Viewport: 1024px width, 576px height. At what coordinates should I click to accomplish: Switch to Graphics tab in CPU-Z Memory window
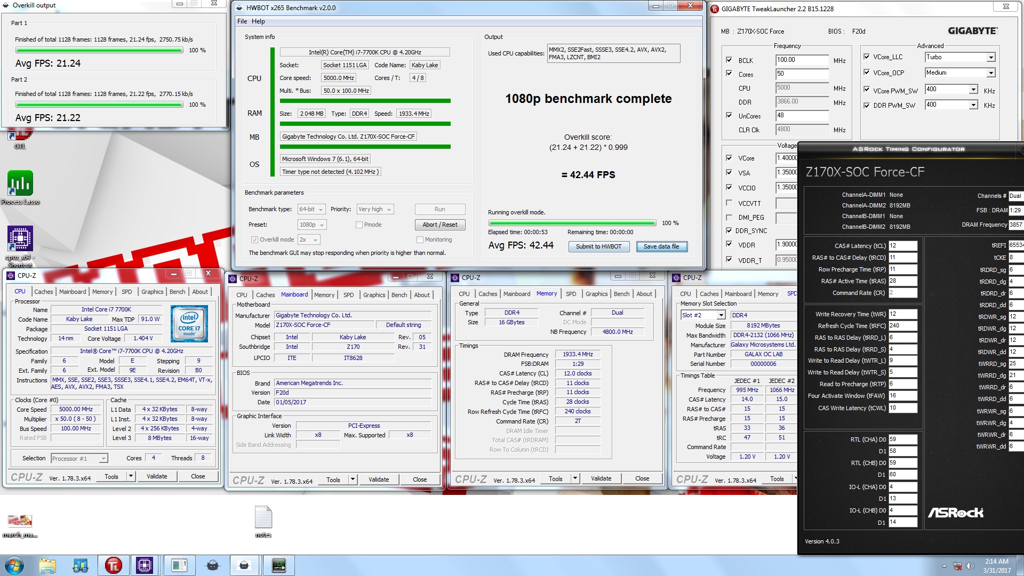coord(596,294)
